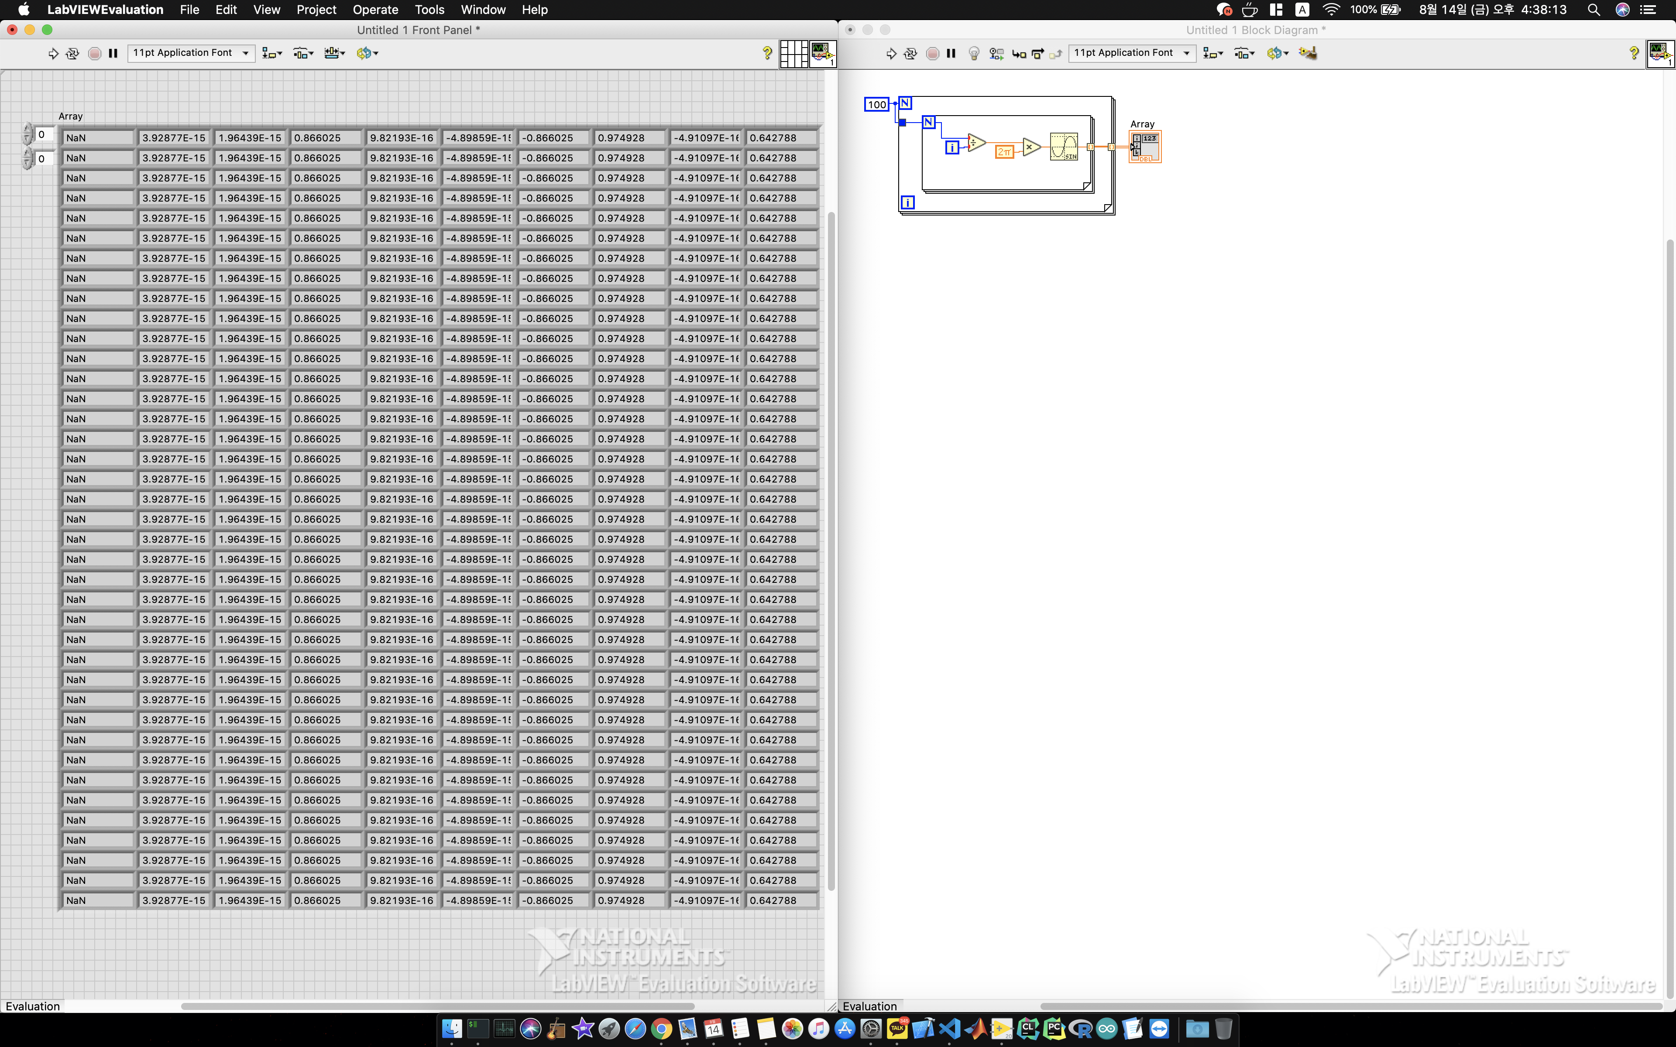
Task: Abort execution in Block Diagram toolbar
Action: [933, 53]
